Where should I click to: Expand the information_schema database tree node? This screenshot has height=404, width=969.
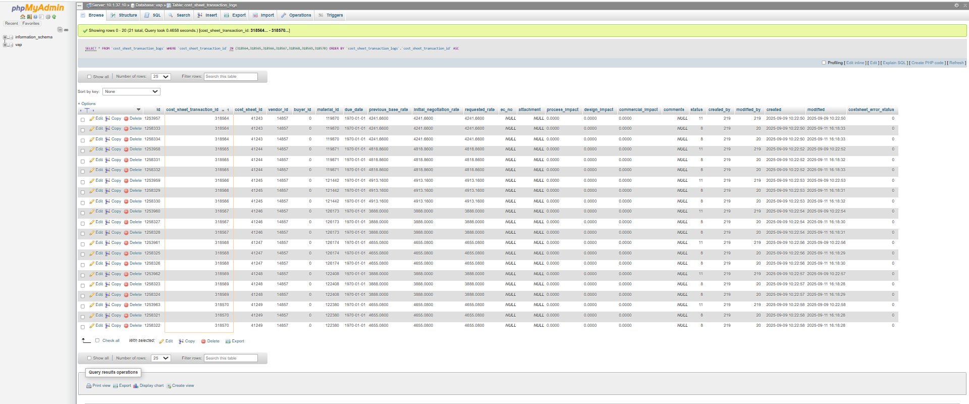pyautogui.click(x=5, y=37)
